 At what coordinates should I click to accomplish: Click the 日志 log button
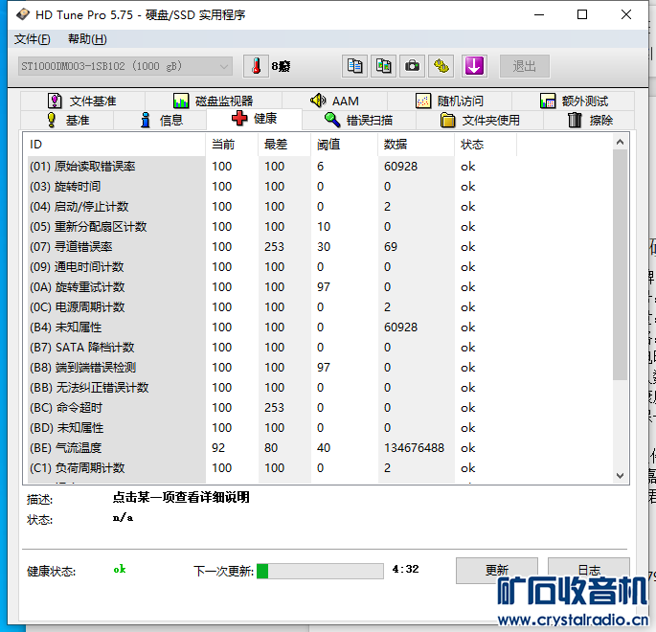(x=589, y=571)
